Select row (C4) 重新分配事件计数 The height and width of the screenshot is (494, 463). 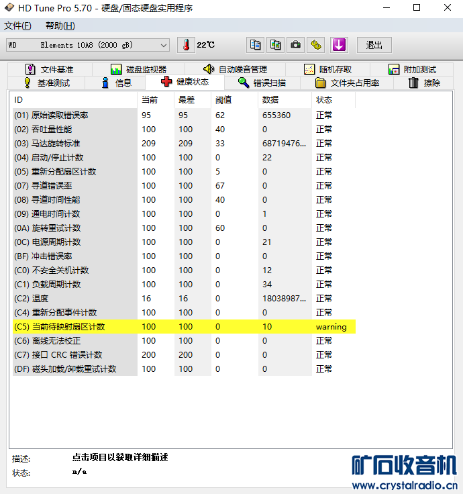coord(184,313)
